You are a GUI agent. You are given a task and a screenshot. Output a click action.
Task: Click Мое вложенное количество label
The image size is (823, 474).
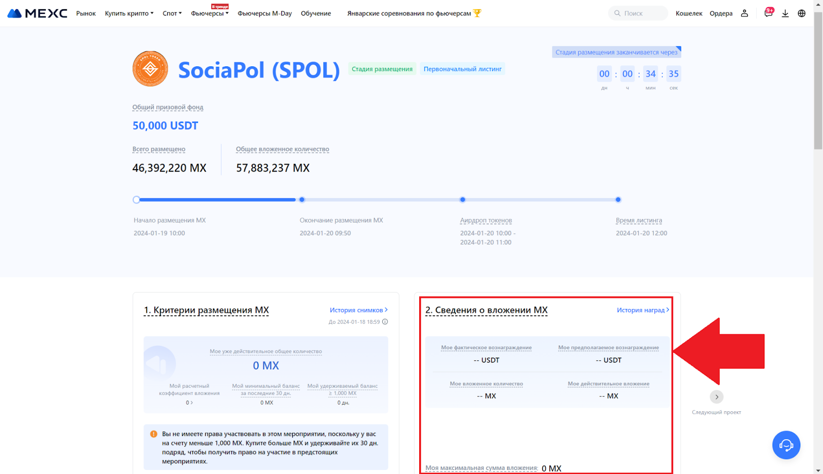coord(486,384)
